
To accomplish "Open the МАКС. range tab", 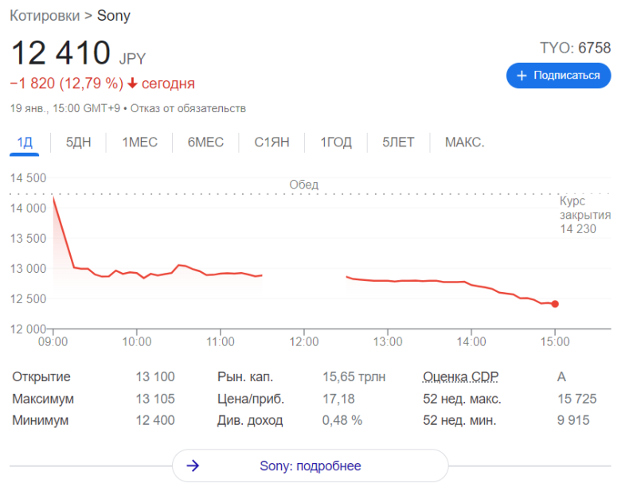I will (465, 142).
